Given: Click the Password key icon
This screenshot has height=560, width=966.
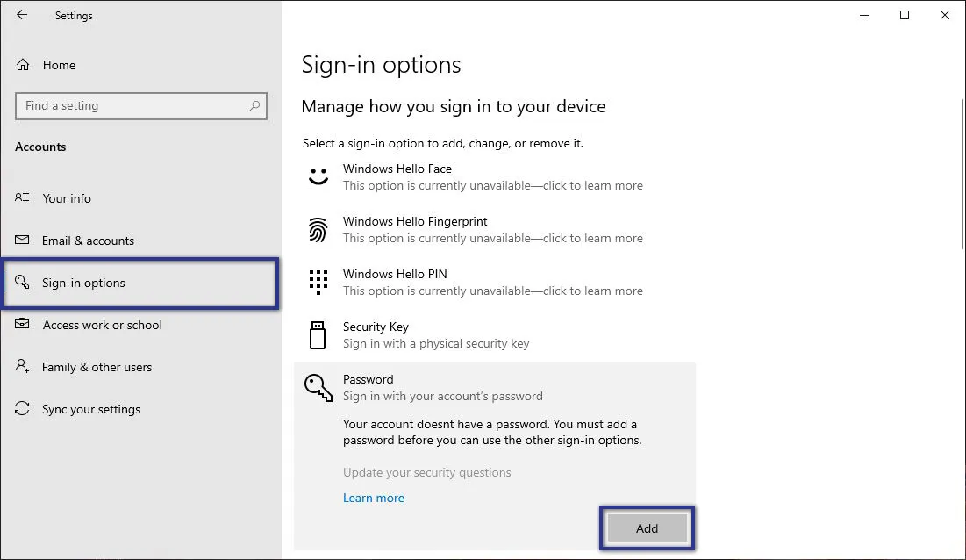Looking at the screenshot, I should pos(318,386).
